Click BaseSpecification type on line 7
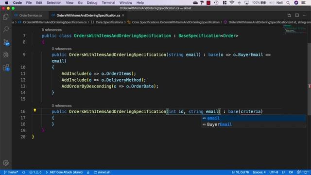This screenshot has width=311, height=175. [200, 35]
